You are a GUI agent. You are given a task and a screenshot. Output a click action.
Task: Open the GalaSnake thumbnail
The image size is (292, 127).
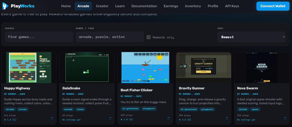[x=87, y=68]
